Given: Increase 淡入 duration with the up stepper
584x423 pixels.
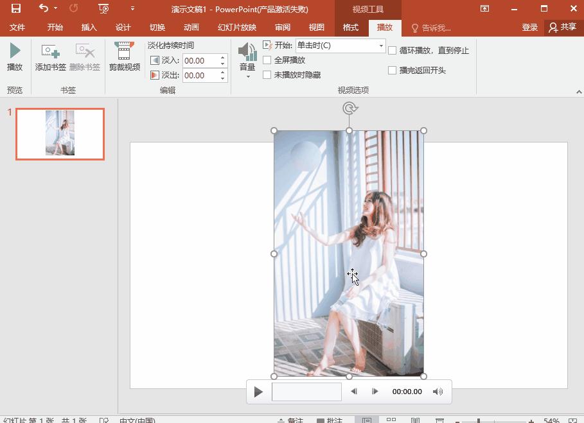Looking at the screenshot, I should 223,57.
